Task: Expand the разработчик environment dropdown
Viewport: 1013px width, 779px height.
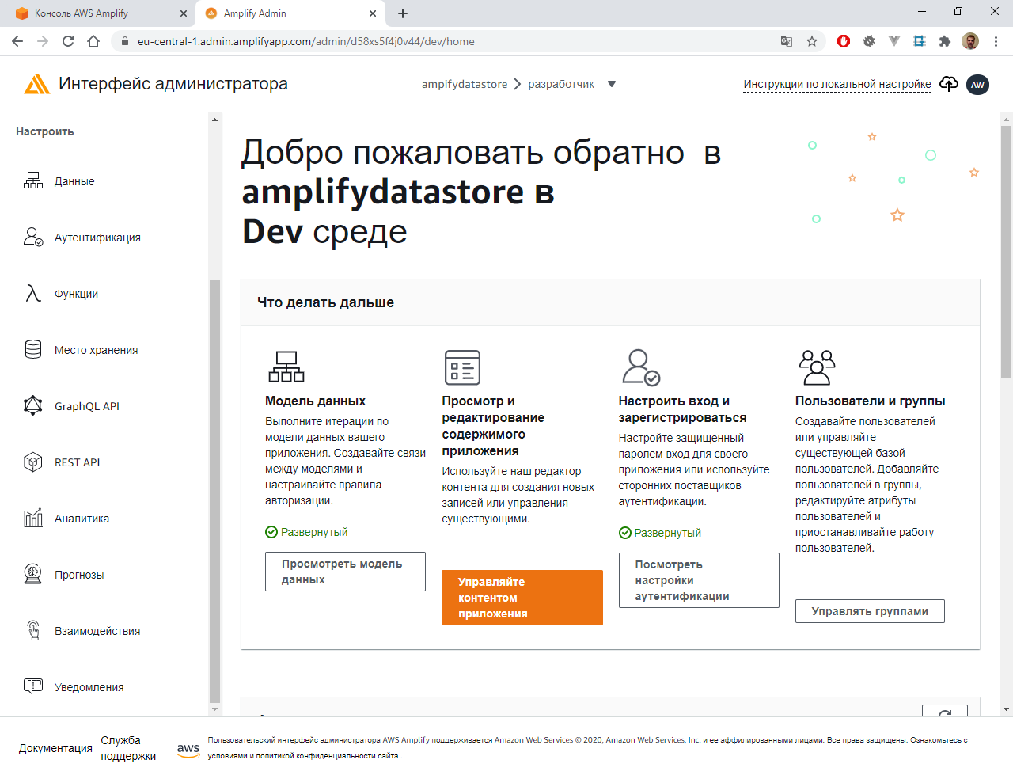Action: [612, 84]
